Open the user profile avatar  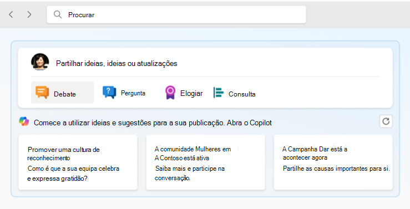click(40, 62)
